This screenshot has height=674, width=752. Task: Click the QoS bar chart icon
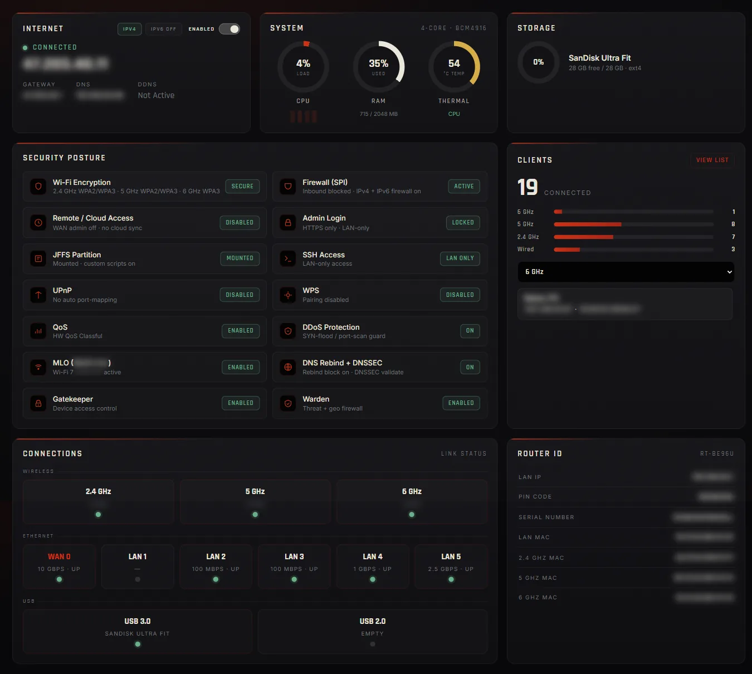point(38,331)
